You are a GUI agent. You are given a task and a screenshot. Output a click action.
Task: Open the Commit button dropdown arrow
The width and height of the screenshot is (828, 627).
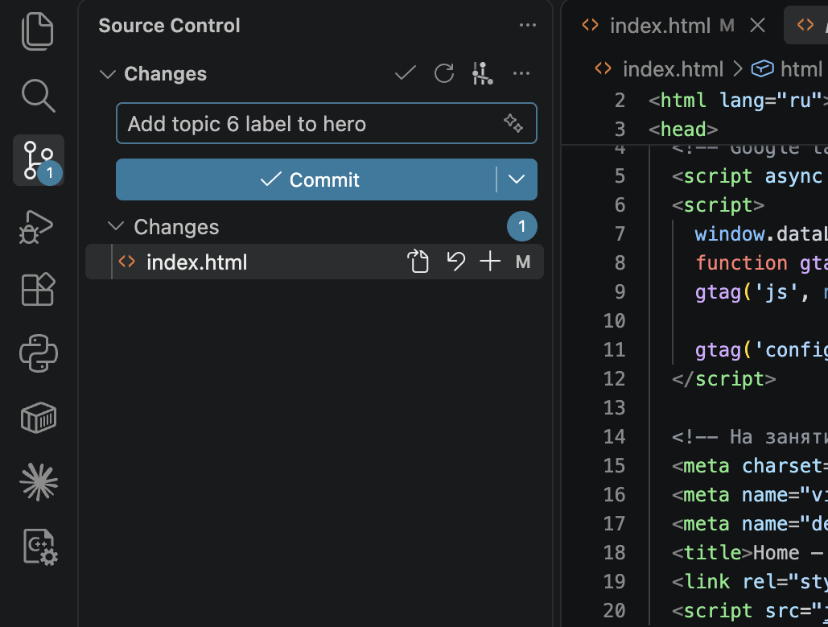coord(517,179)
